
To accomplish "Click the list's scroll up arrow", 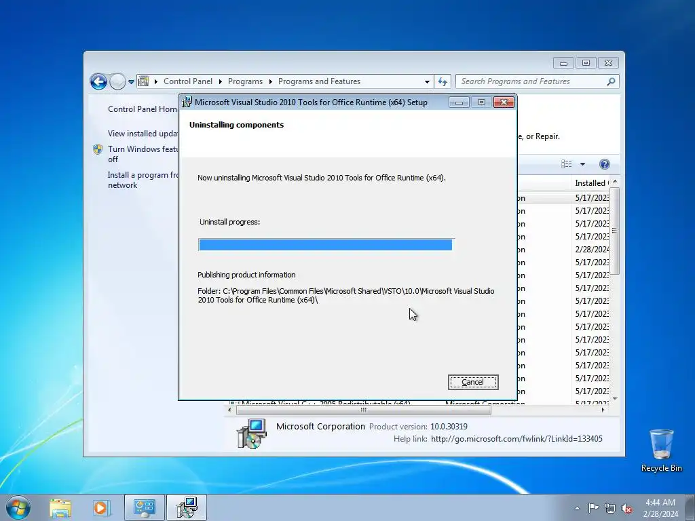I will click(x=614, y=182).
